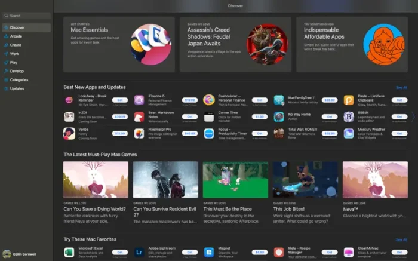The width and height of the screenshot is (418, 261).
Task: Select Create in the sidebar
Action: point(26,45)
